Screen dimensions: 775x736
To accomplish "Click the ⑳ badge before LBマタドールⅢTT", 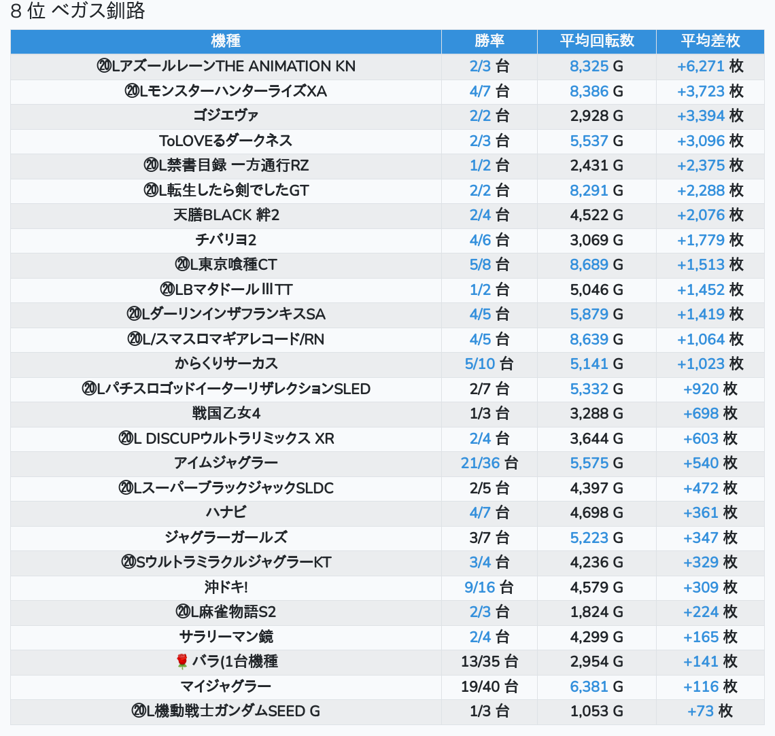I will click(167, 290).
